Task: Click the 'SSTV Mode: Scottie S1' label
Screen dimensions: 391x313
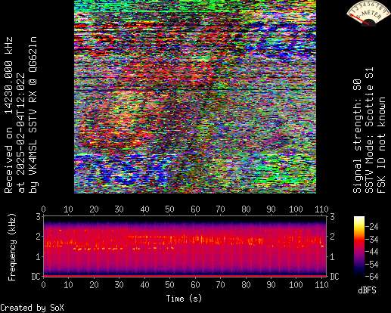Action: [370, 130]
